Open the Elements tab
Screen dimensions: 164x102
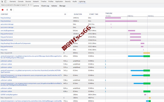tap(13, 2)
